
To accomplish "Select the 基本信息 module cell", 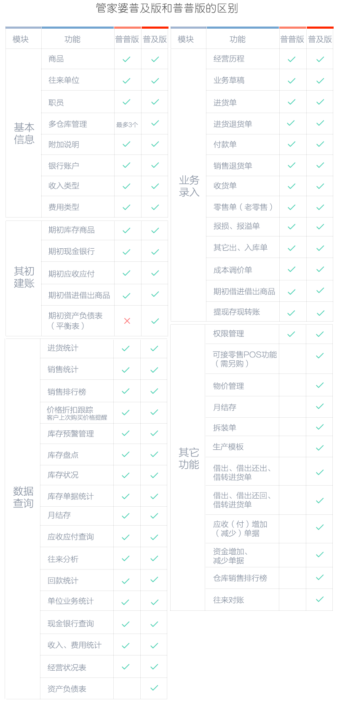I will click(24, 133).
